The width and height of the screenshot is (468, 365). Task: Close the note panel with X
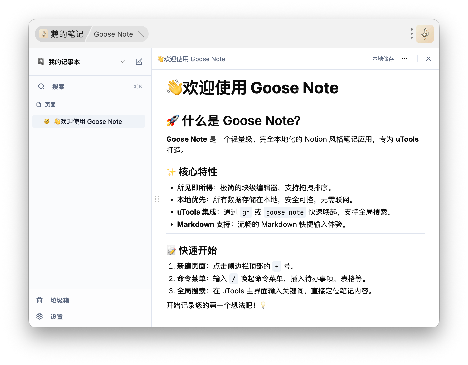point(428,59)
